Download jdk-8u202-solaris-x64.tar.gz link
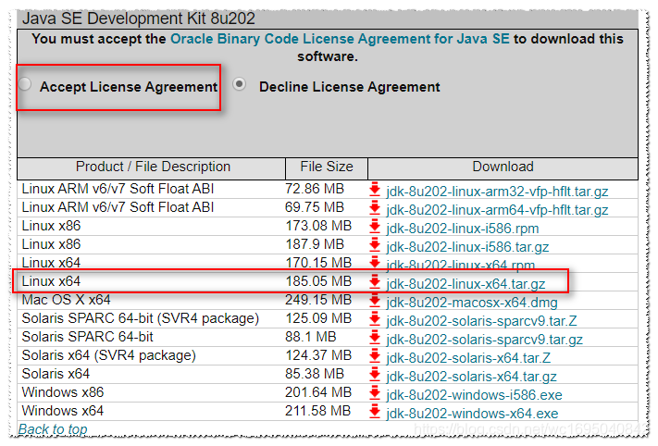658x446 pixels. [471, 377]
